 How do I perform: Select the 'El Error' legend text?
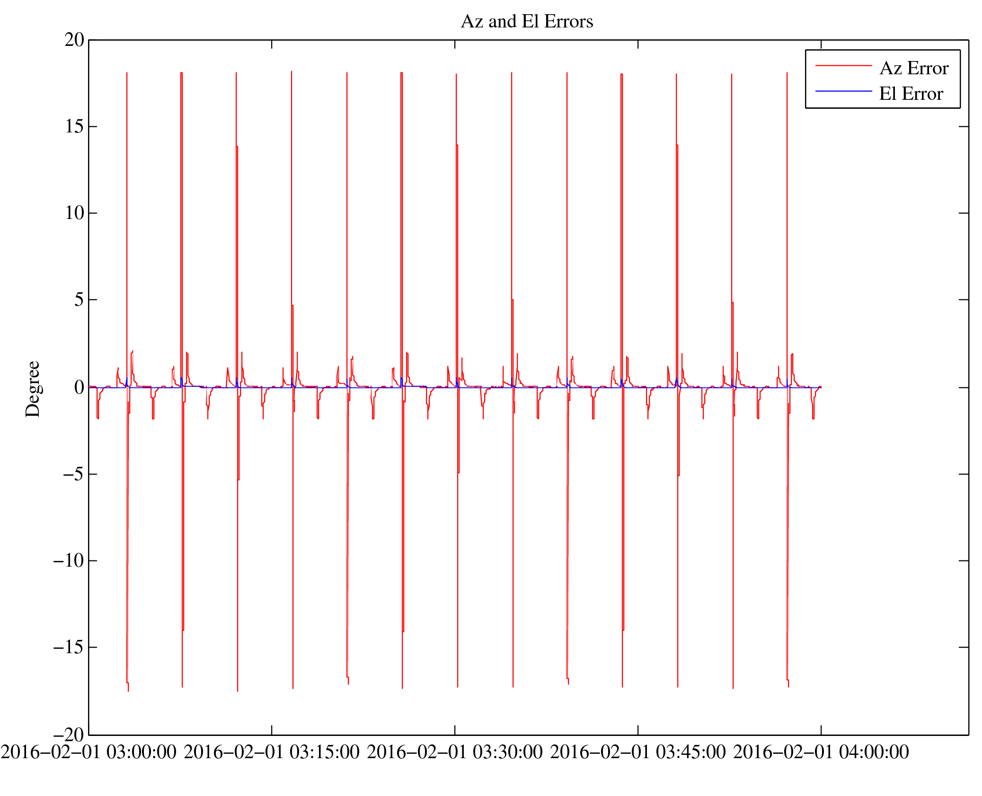pos(911,94)
